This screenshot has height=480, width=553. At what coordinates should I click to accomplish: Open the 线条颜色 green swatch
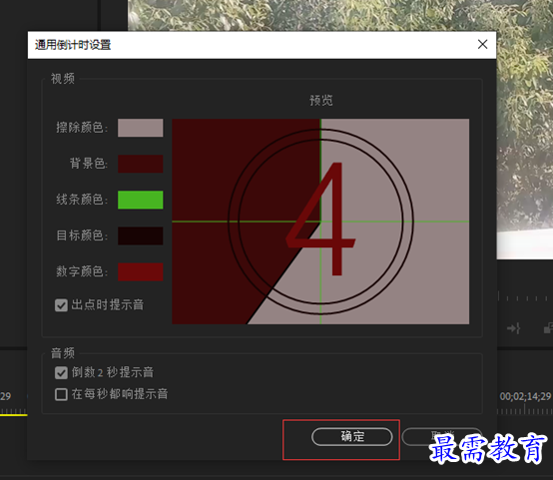(141, 200)
